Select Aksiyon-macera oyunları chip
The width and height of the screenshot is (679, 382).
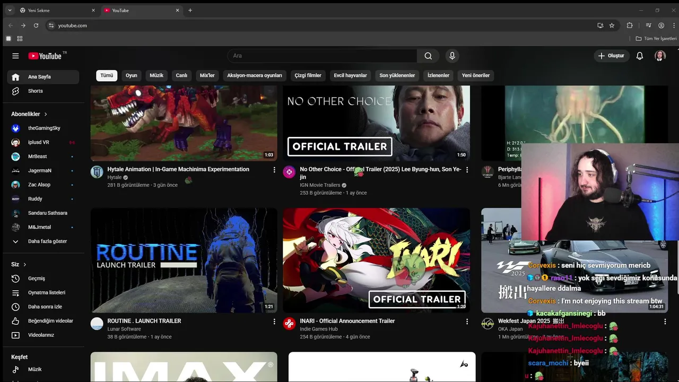coord(255,75)
